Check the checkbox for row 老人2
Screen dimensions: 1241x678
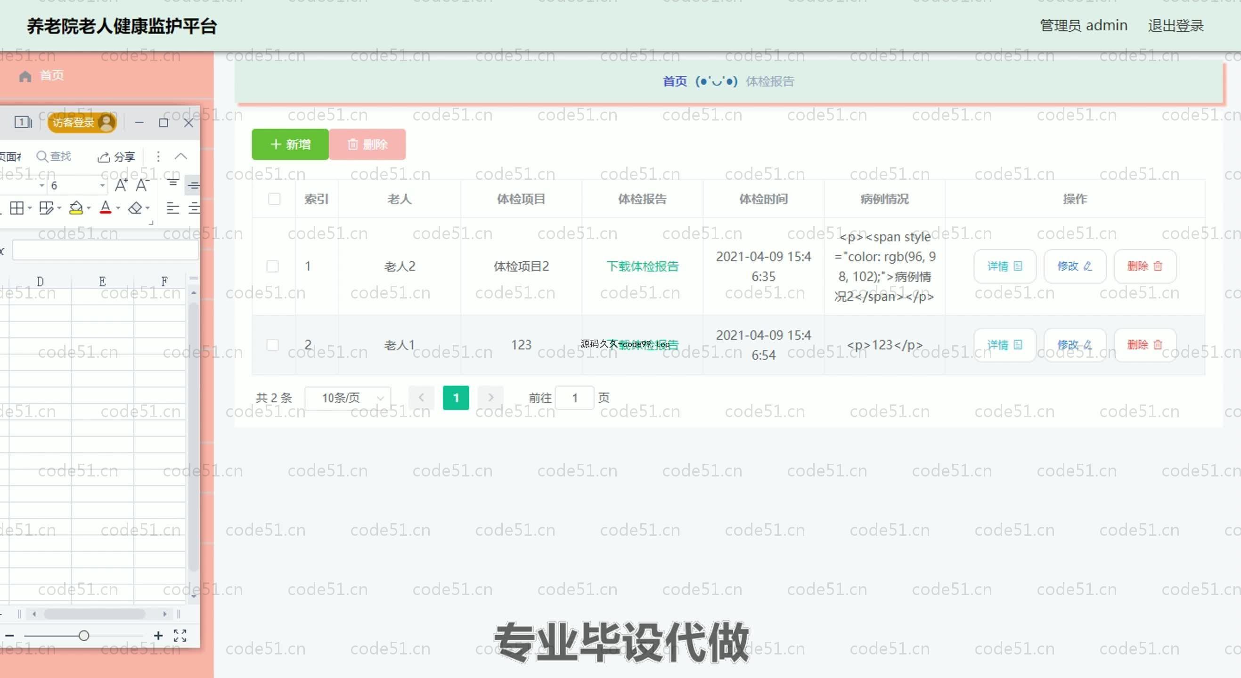pyautogui.click(x=273, y=266)
